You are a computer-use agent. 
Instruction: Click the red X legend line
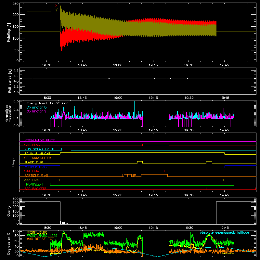(x=39, y=7)
